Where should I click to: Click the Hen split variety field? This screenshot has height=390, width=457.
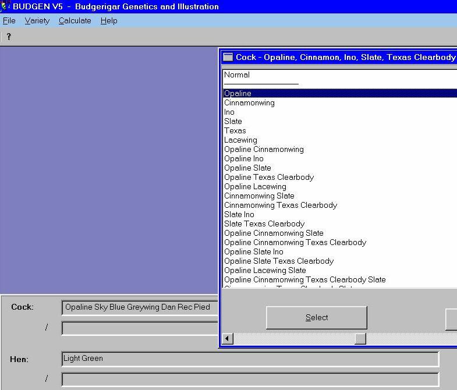click(250, 380)
